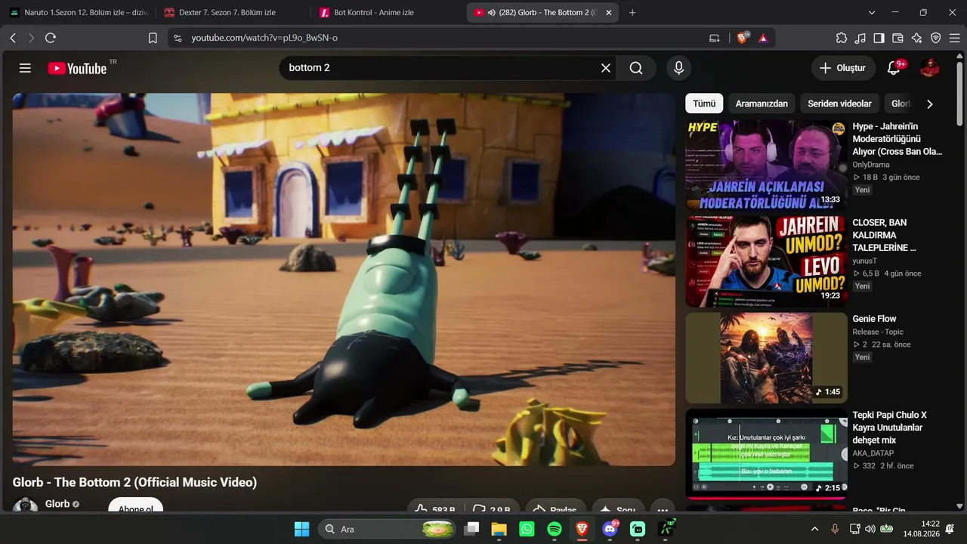Open the Windows Start menu
967x544 pixels.
coord(302,529)
